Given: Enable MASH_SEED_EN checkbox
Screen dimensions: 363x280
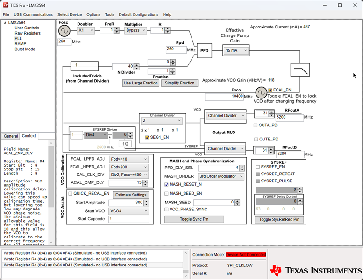Looking at the screenshot, I should pos(166,193).
